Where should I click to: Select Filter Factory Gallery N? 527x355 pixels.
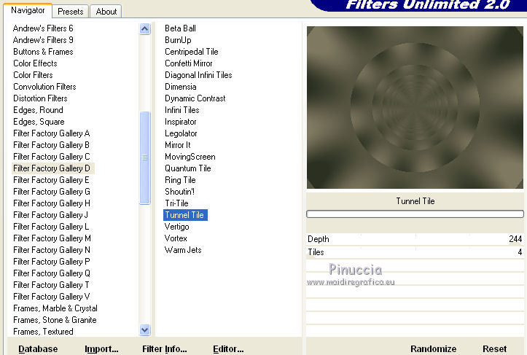point(52,250)
